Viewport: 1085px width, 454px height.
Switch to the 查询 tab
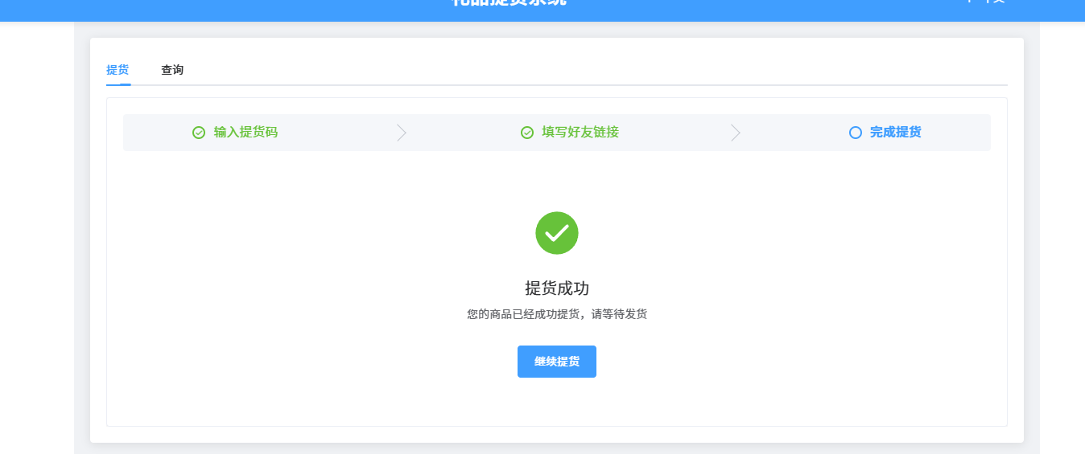(172, 70)
